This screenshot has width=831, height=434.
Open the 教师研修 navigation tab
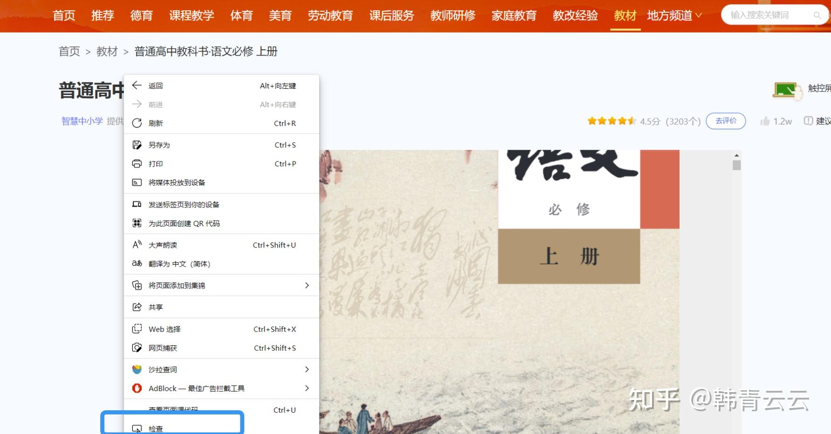(453, 15)
